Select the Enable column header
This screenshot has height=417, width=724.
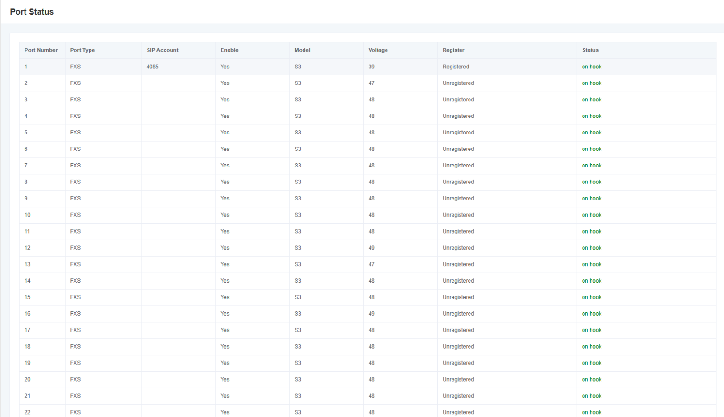(x=230, y=50)
